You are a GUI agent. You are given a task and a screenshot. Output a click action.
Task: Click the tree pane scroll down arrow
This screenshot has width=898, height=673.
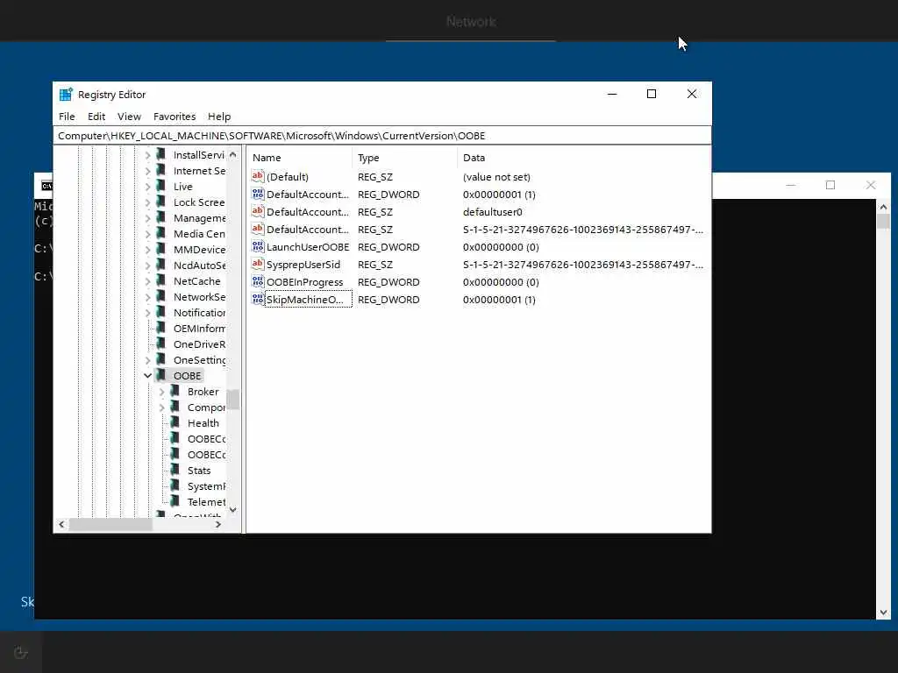pos(232,509)
